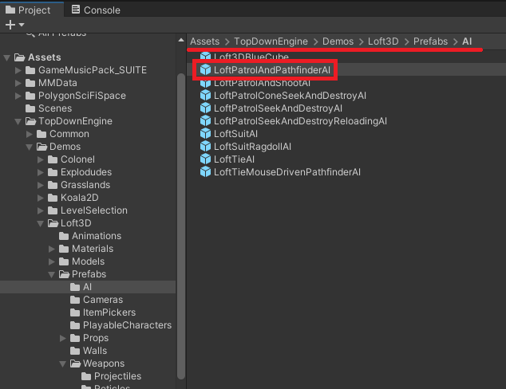
Task: Select the Models folder name
Action: coord(88,261)
